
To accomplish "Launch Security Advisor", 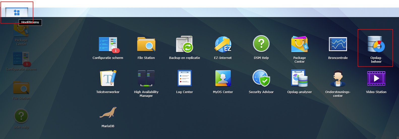I will pyautogui.click(x=261, y=82).
